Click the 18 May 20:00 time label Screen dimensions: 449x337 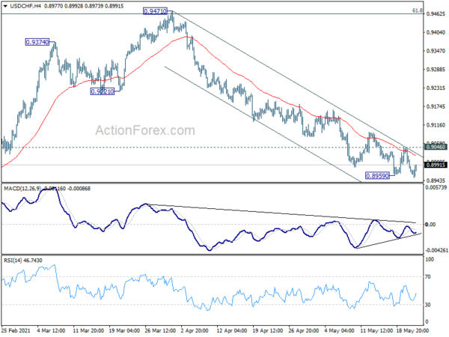point(412,331)
